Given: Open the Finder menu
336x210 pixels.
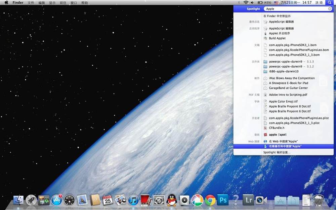Looking at the screenshot, I should pos(18,3).
